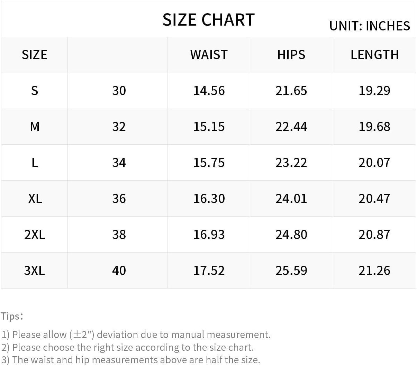
Task: Click the waist value 14.56
Action: [209, 91]
